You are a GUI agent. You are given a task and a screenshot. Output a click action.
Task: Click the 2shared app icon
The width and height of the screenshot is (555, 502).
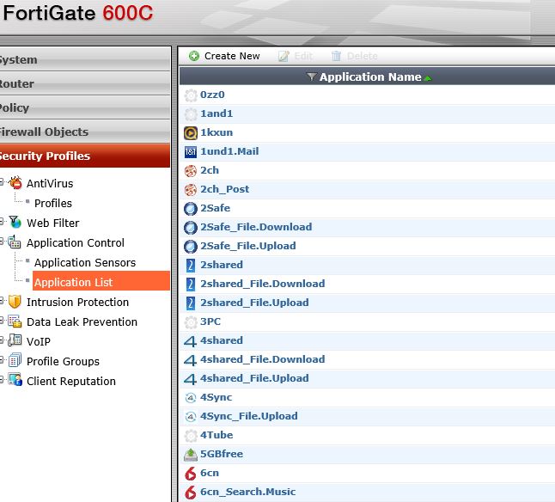(x=191, y=265)
